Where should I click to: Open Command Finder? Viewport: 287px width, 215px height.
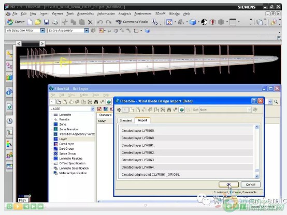132,22
